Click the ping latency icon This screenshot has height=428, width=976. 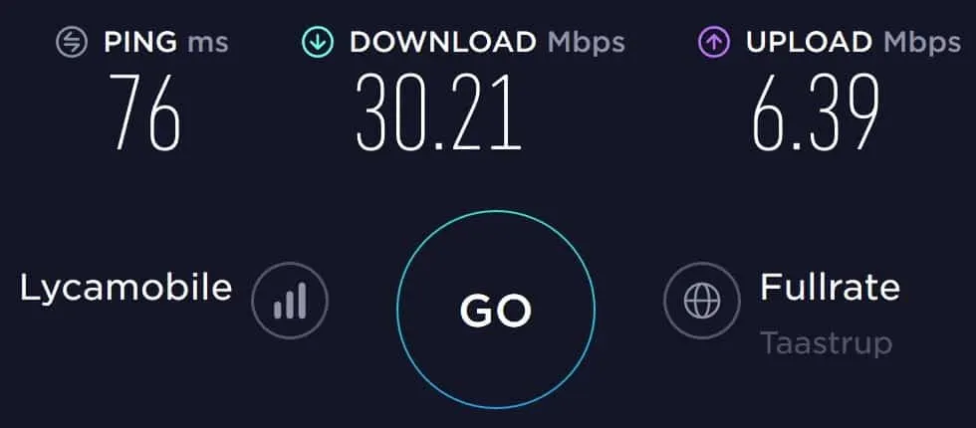coord(71,42)
